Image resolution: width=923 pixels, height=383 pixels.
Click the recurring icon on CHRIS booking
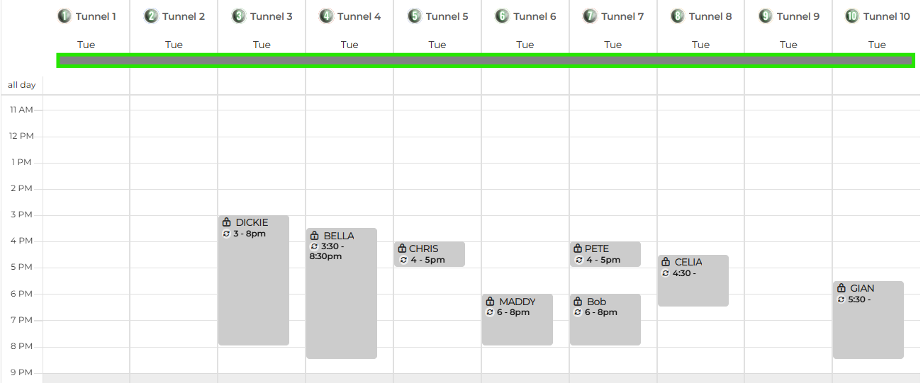pyautogui.click(x=403, y=260)
